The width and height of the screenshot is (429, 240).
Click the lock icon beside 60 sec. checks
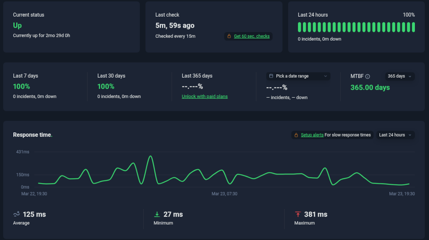[x=229, y=36]
